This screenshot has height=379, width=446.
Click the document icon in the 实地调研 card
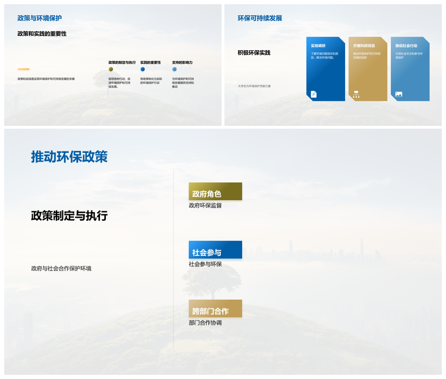pos(314,94)
